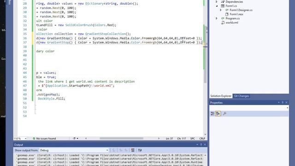
Task: Open Properties panel window position menu
Action: (278, 102)
